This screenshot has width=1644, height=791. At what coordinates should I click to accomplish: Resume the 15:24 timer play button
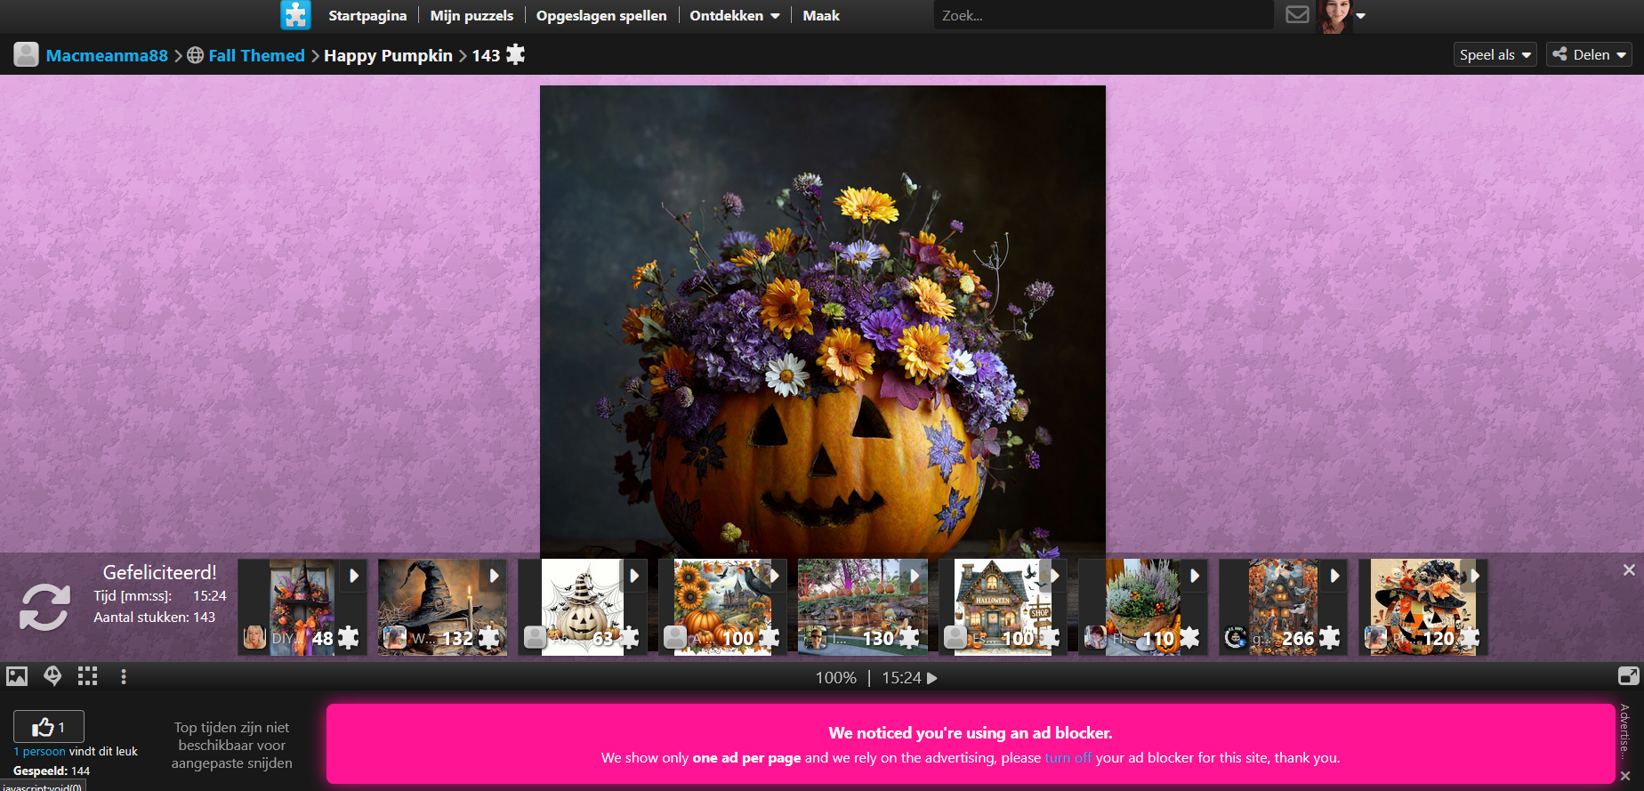click(x=932, y=678)
